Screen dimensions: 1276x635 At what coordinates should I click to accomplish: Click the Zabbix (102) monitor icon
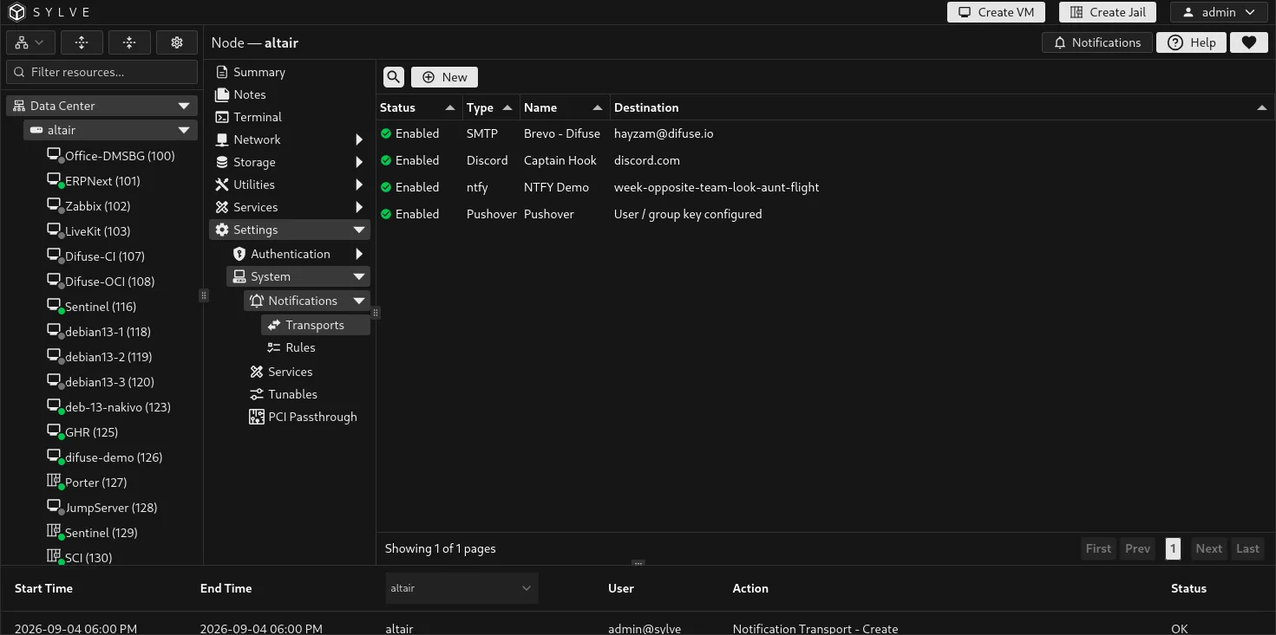(x=55, y=206)
